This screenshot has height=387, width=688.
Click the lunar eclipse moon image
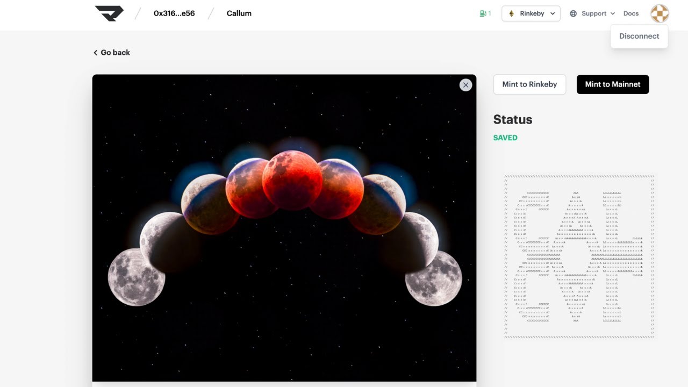click(284, 228)
